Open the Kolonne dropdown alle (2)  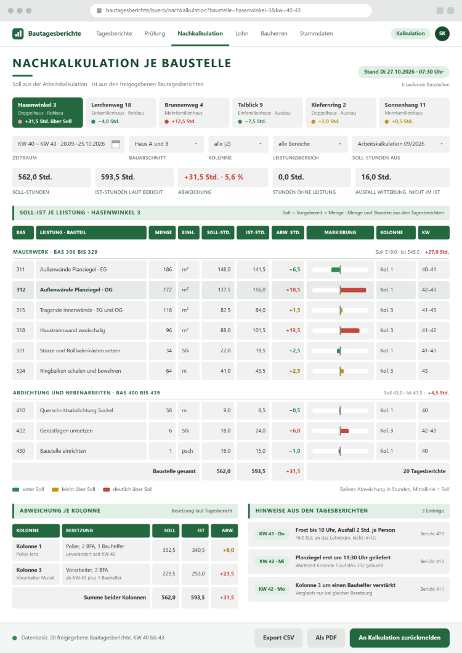(238, 144)
